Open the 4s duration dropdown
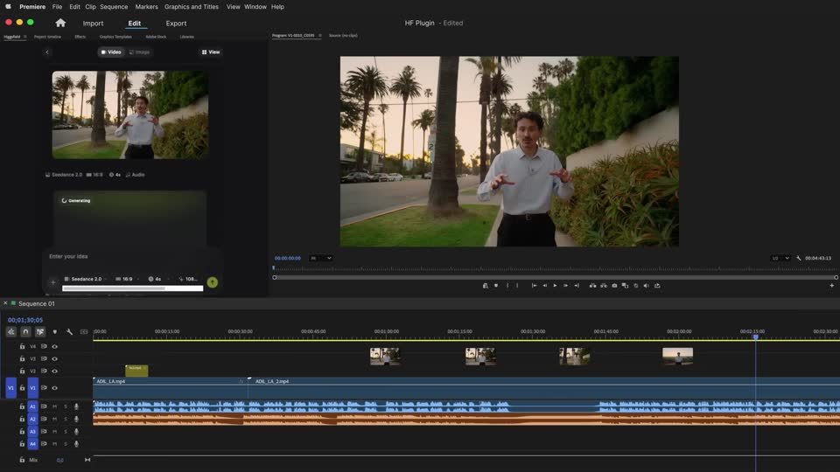The height and width of the screenshot is (472, 840). [158, 279]
